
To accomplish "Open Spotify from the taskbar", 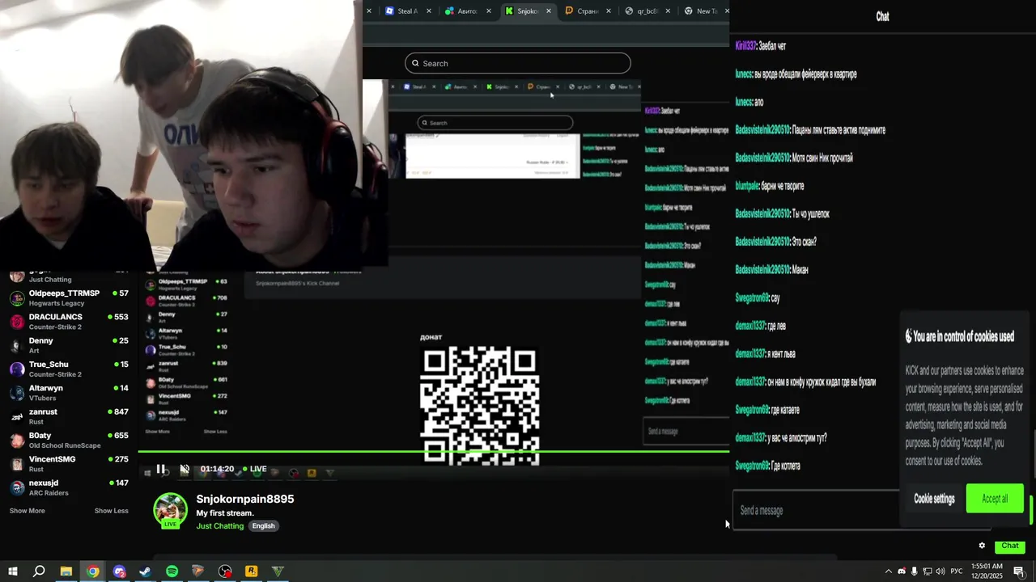I will tap(172, 571).
